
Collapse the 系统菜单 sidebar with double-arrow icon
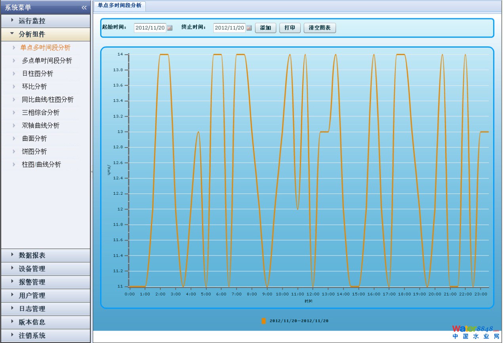pos(84,8)
